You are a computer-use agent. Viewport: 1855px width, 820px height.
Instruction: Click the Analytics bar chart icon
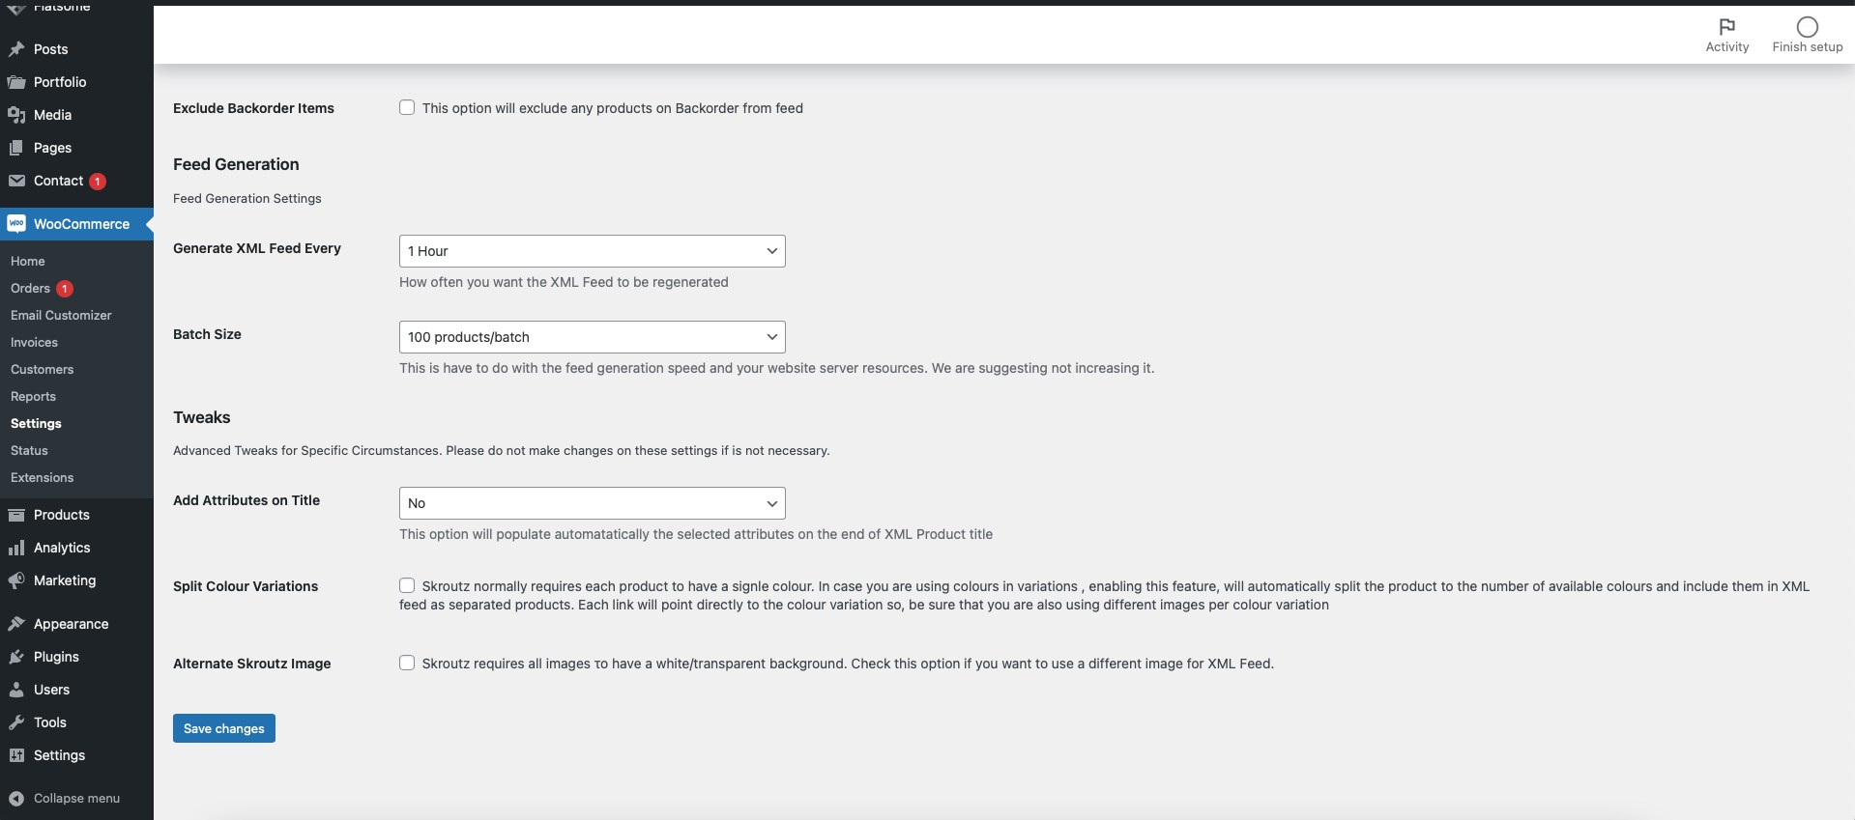[x=16, y=548]
